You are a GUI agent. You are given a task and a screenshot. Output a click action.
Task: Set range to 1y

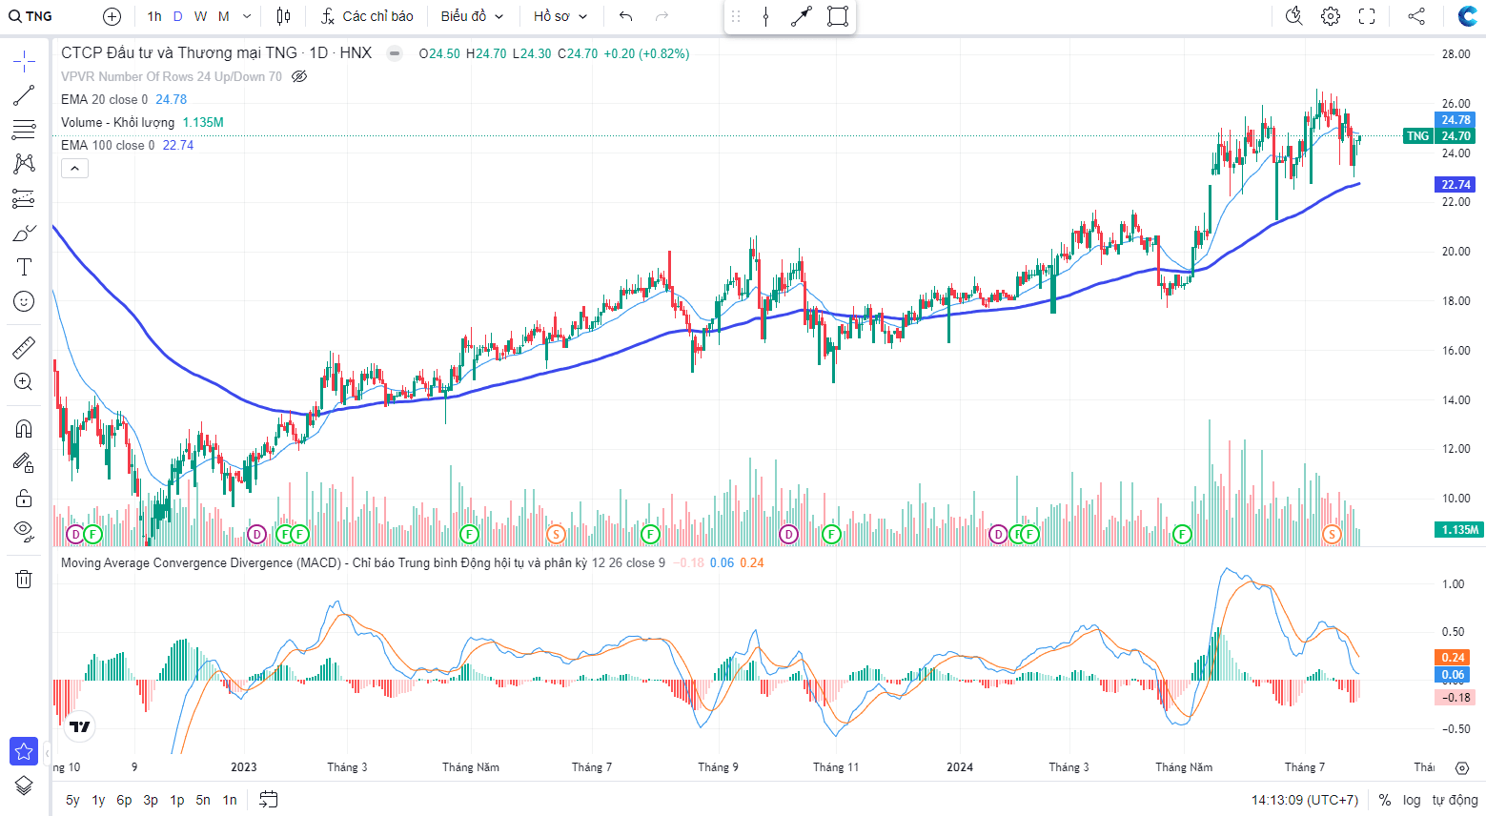(x=98, y=800)
